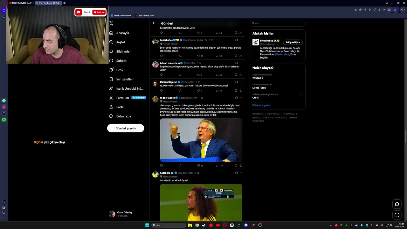
Task: Click the Ara search field on X
Action: [x=278, y=23]
